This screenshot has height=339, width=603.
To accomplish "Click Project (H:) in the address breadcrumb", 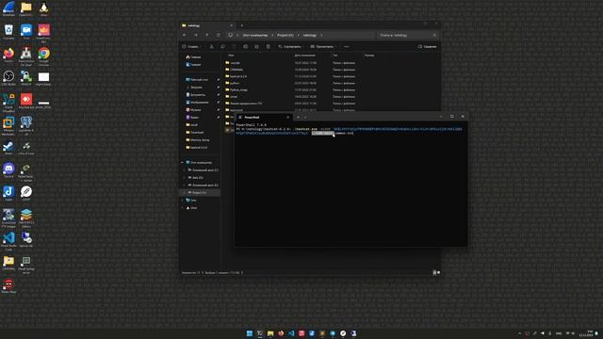I will (285, 35).
